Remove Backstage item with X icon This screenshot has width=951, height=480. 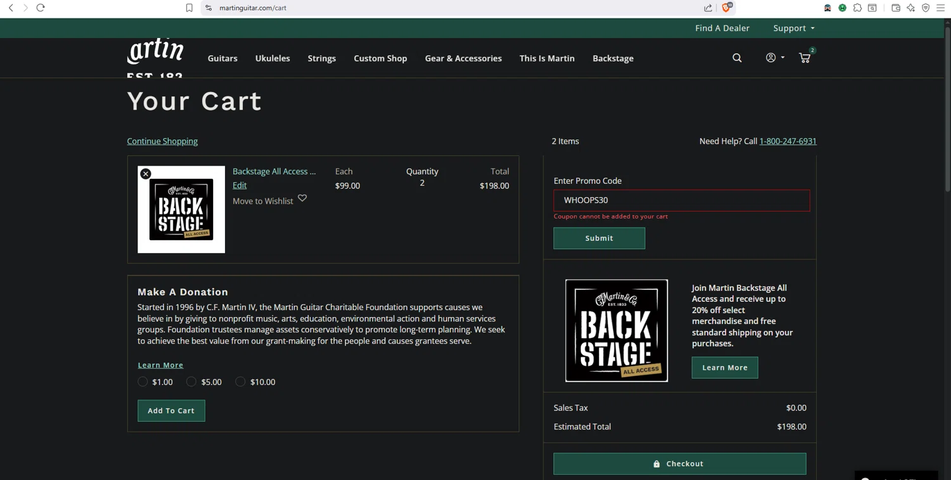point(146,174)
